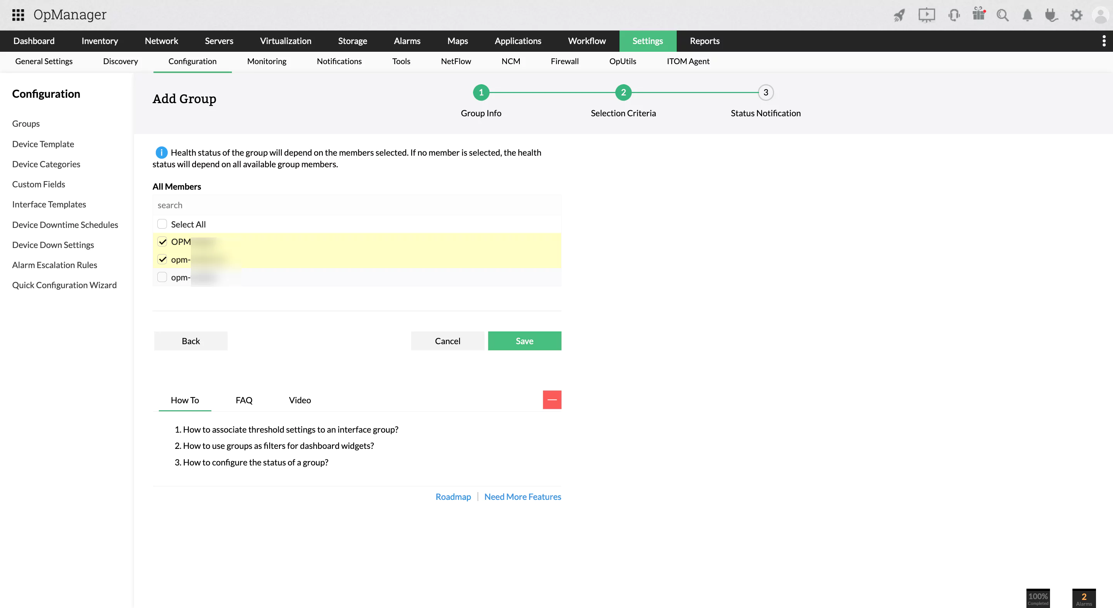Open the app launcher grid icon
The width and height of the screenshot is (1113, 608).
(x=18, y=15)
